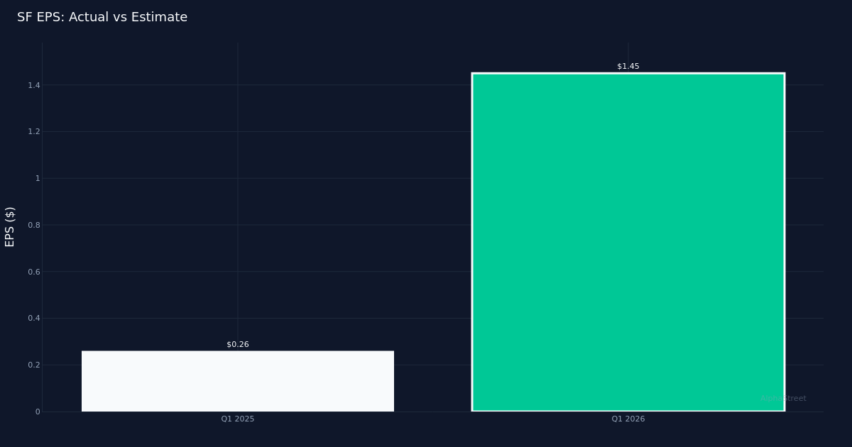Click the 1.2 tick label on the y-axis
This screenshot has height=447, width=852.
tap(33, 132)
